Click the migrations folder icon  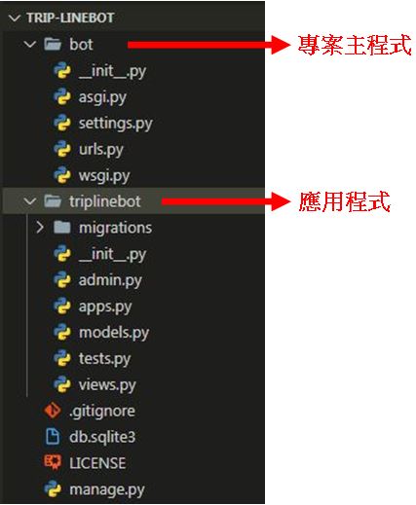[x=62, y=228]
